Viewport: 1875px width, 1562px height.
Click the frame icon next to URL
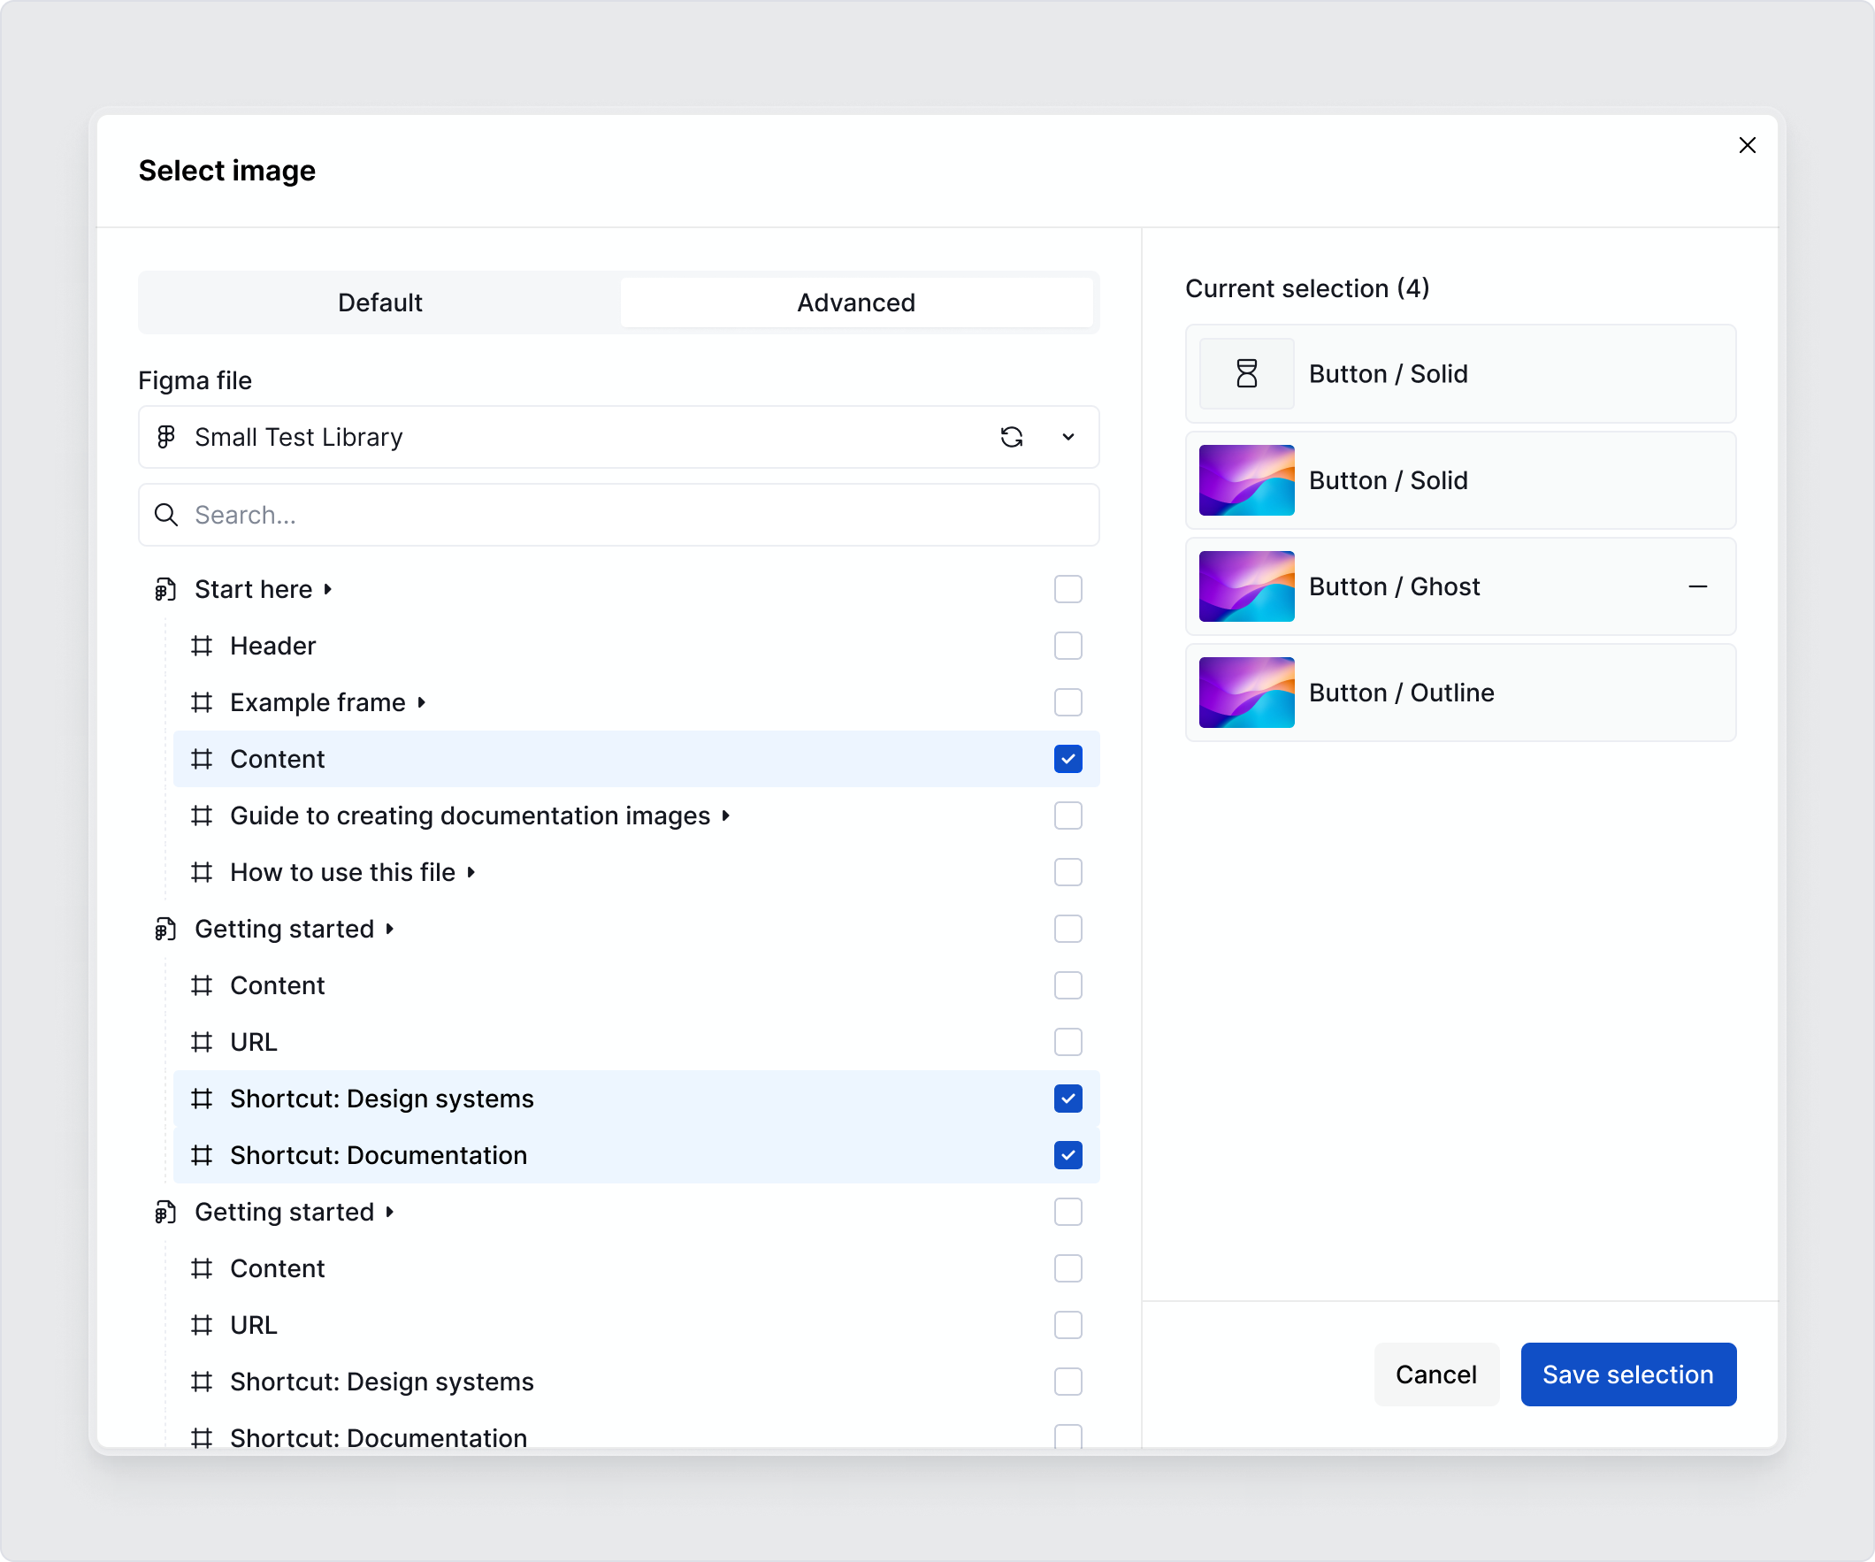point(202,1042)
